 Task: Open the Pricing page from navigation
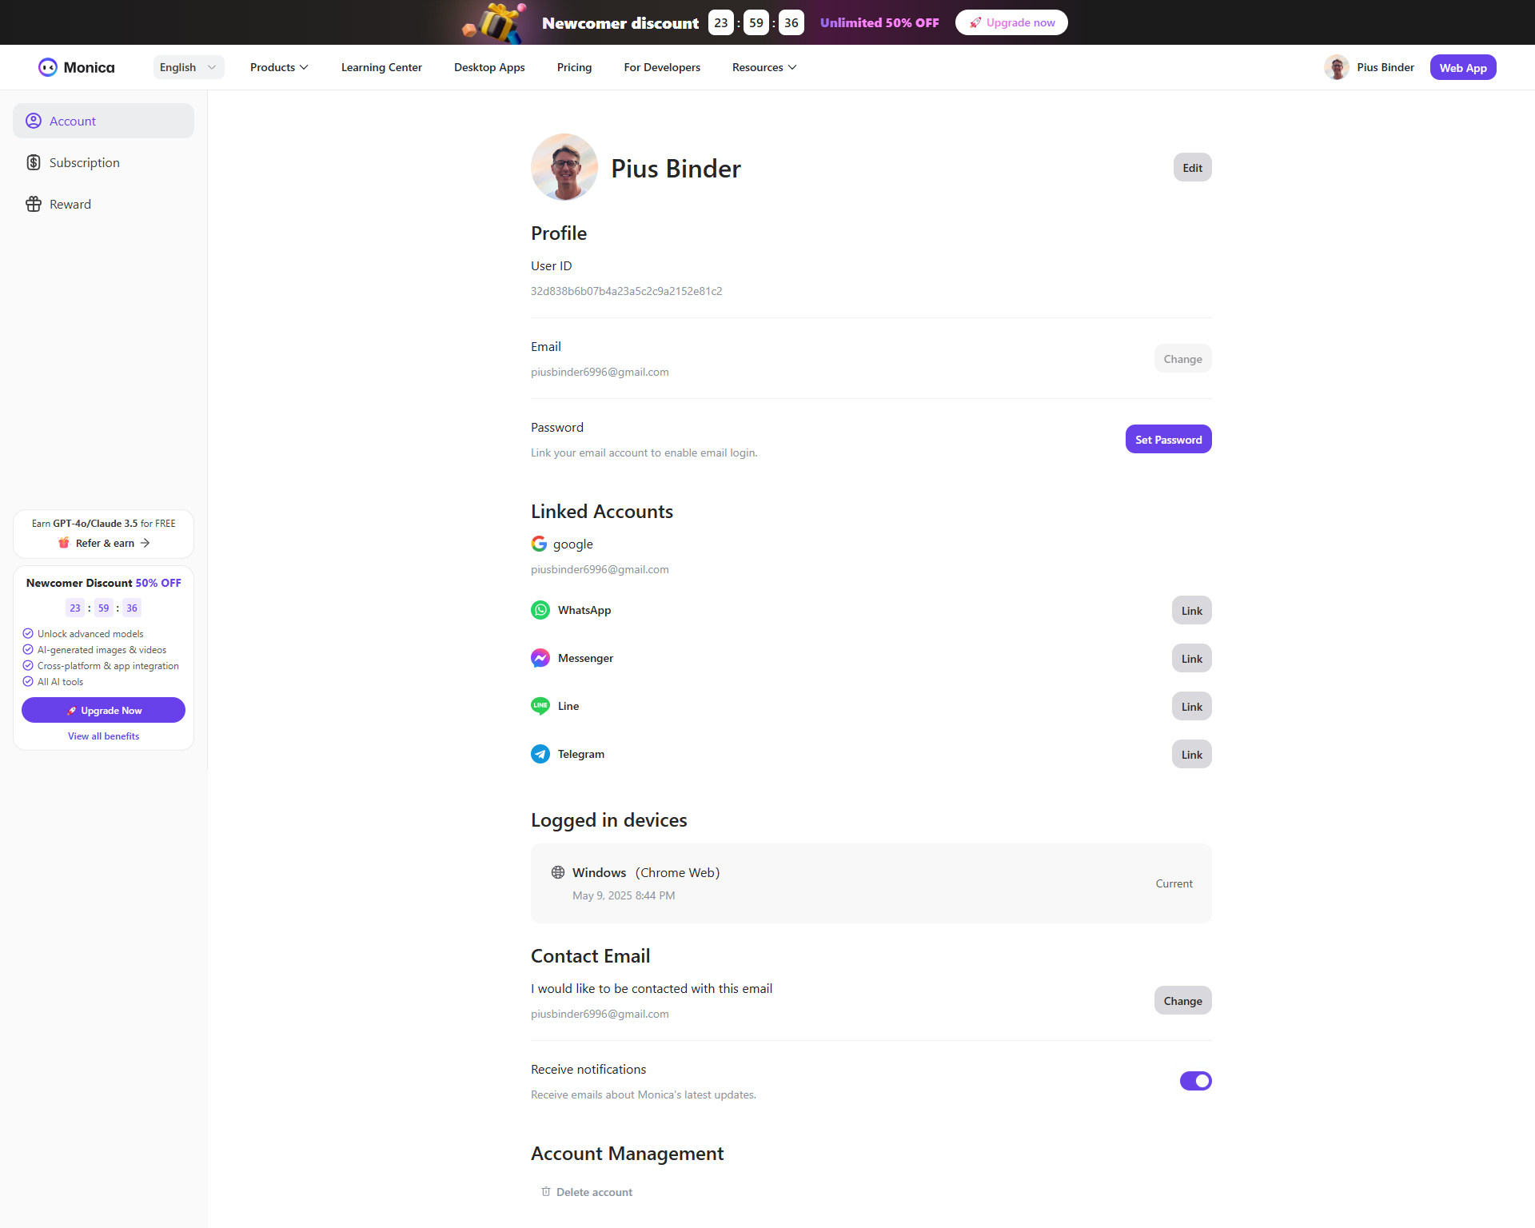[574, 67]
